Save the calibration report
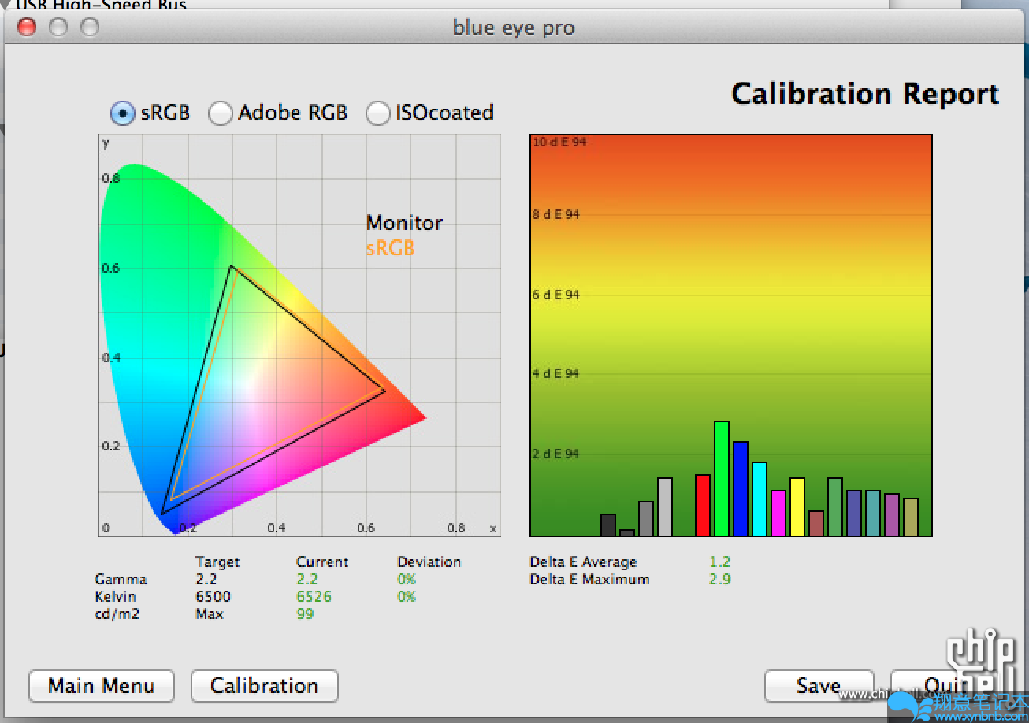Viewport: 1029px width, 723px height. point(819,686)
